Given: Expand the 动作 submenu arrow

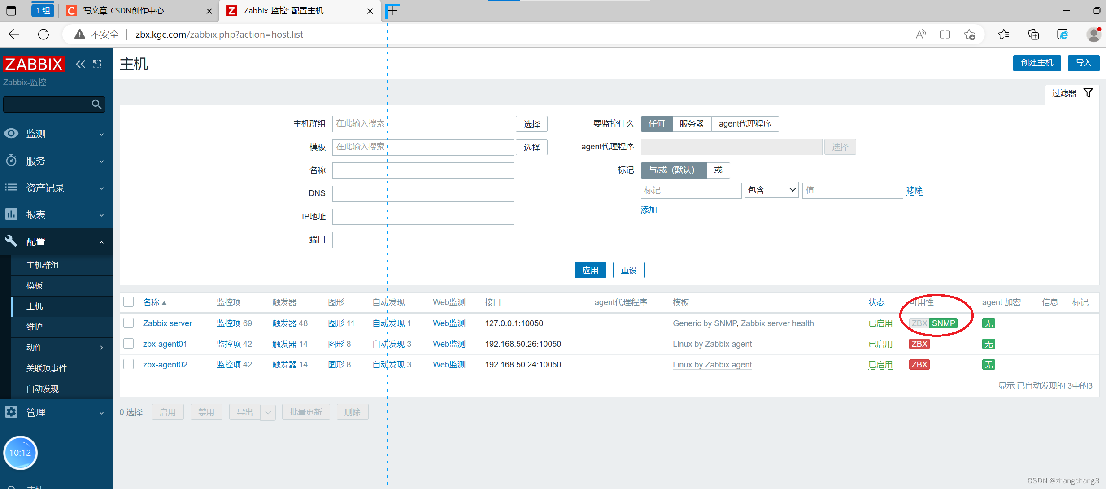Looking at the screenshot, I should [x=102, y=348].
